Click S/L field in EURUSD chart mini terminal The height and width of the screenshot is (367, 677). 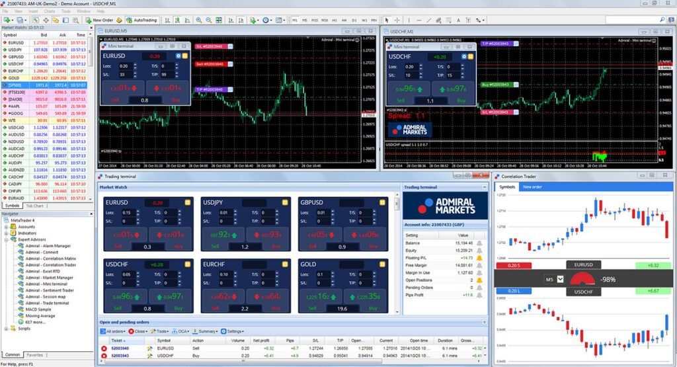tap(126, 75)
